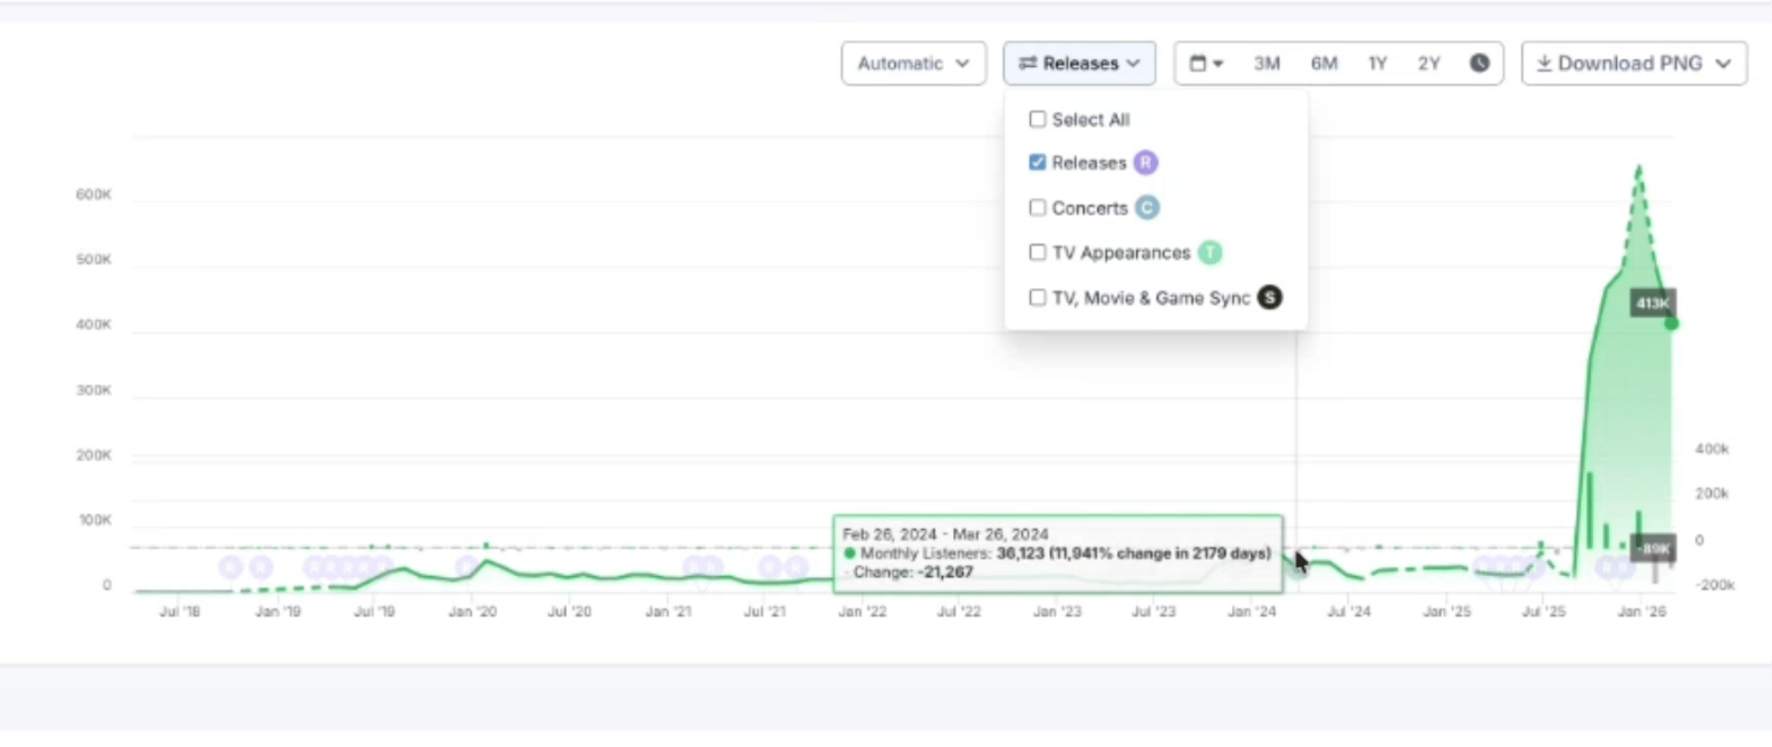
Task: Click the Jan '19 x-axis label
Action: [278, 612]
